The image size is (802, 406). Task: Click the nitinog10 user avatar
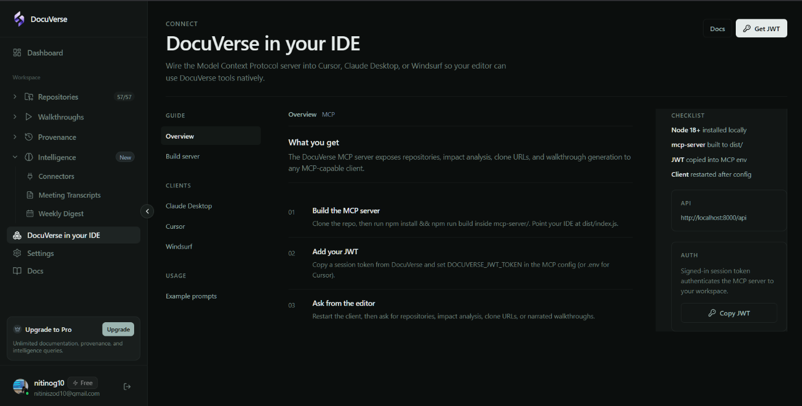click(20, 387)
